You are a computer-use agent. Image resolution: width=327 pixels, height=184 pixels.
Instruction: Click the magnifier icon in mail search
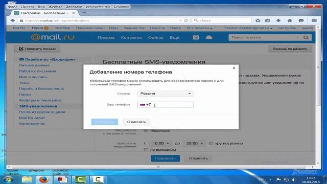click(x=306, y=37)
